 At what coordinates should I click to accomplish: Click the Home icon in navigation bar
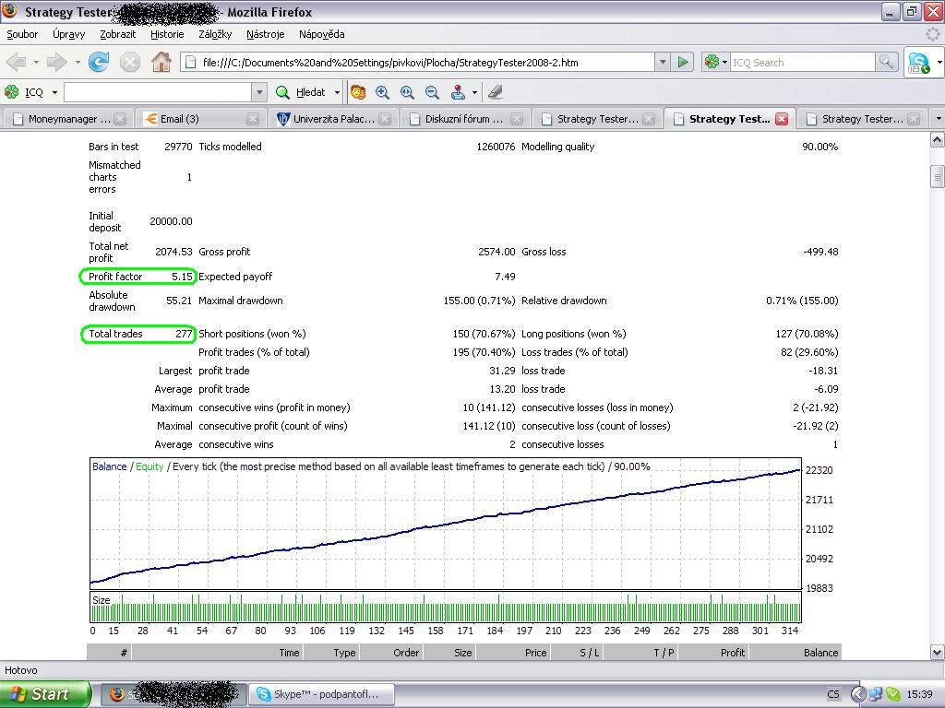coord(161,63)
